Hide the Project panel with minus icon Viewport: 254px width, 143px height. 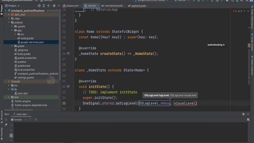59,6
